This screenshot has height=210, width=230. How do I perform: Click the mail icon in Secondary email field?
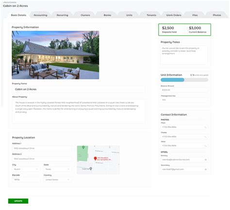pyautogui.click(x=206, y=169)
